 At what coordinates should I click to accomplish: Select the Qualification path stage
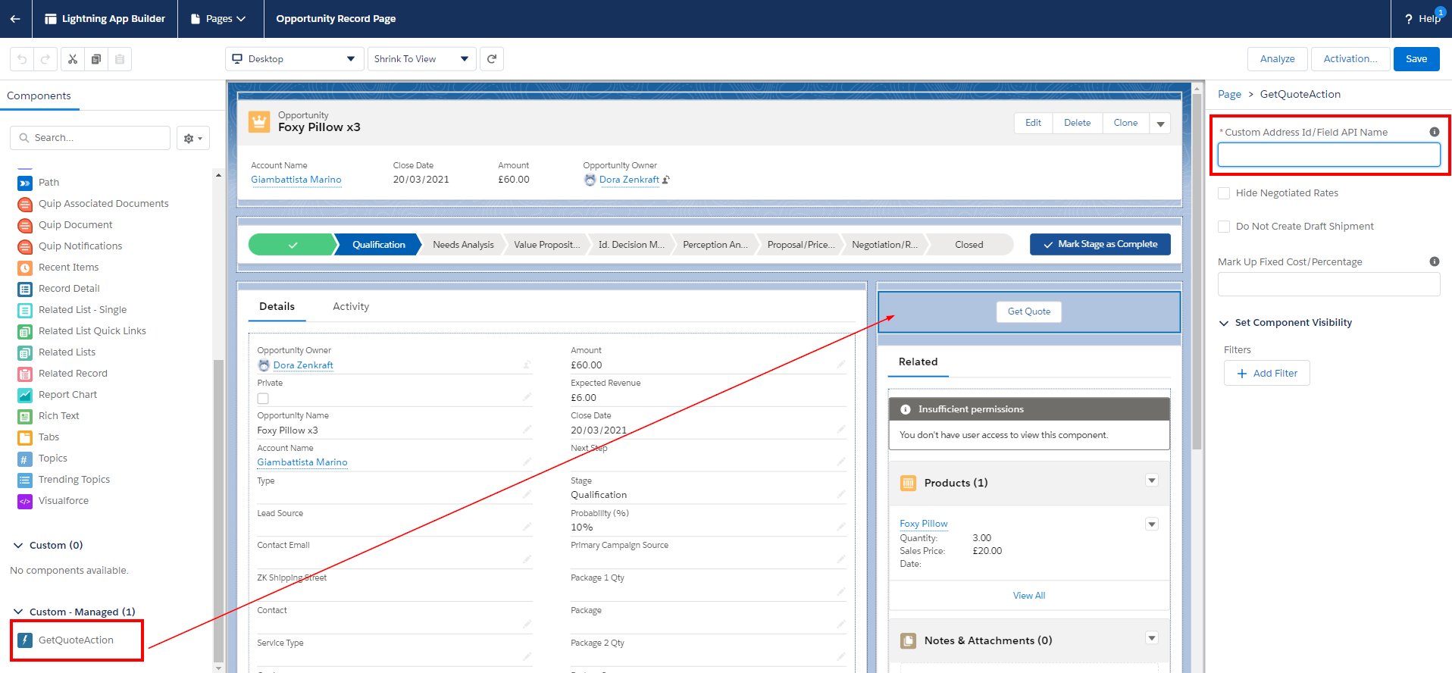[x=378, y=245]
